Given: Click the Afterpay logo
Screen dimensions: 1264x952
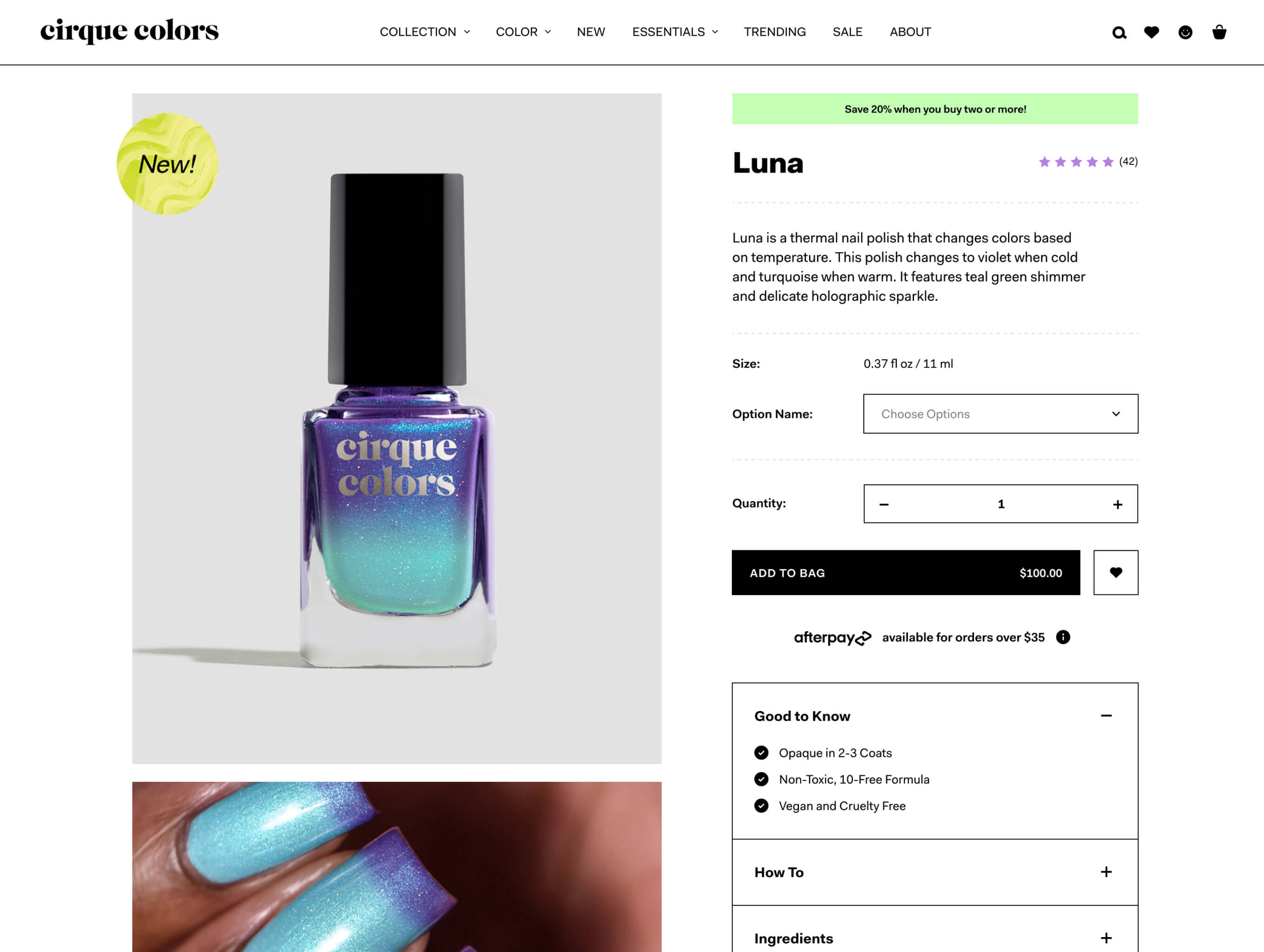Looking at the screenshot, I should click(x=833, y=638).
